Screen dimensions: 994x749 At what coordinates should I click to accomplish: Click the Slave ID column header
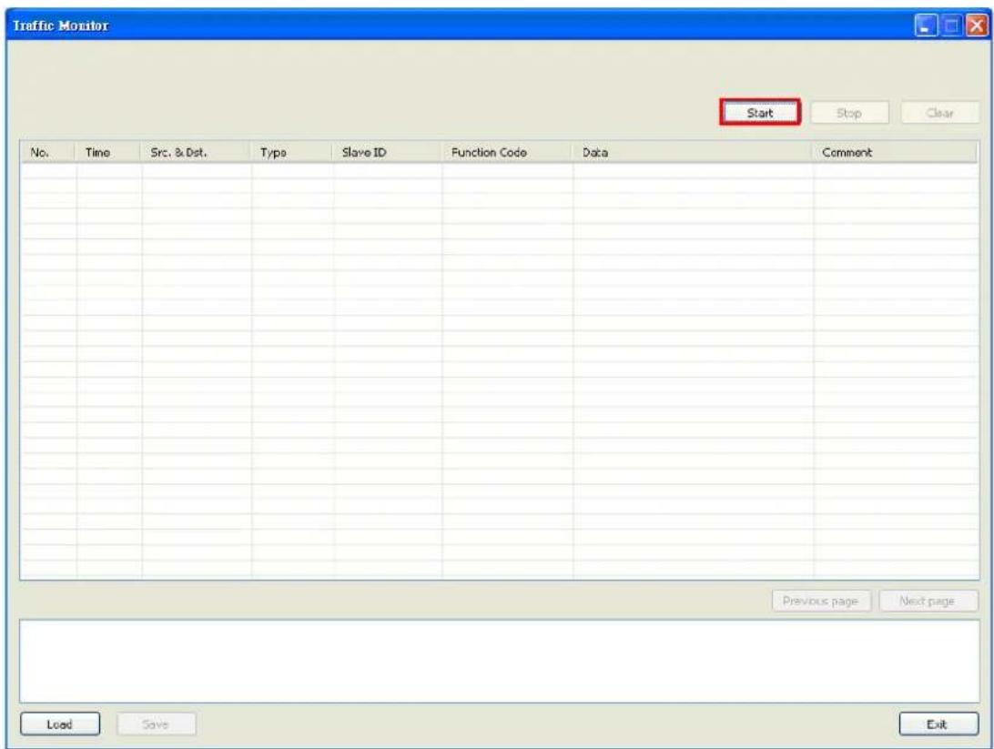click(388, 153)
